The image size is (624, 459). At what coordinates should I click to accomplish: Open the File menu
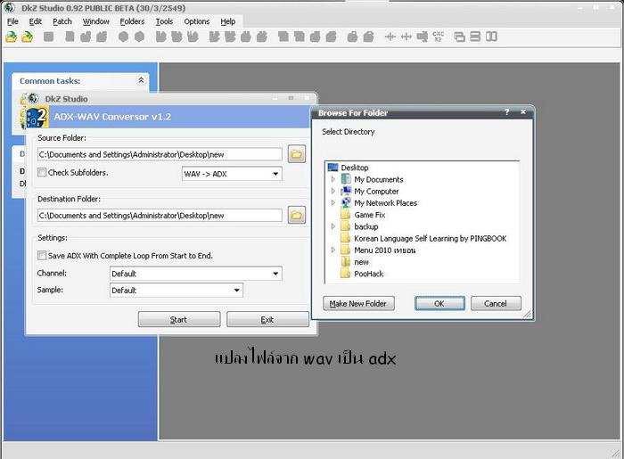12,21
